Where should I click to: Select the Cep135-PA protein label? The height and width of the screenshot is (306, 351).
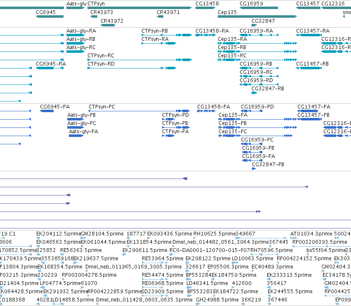pos(233,115)
